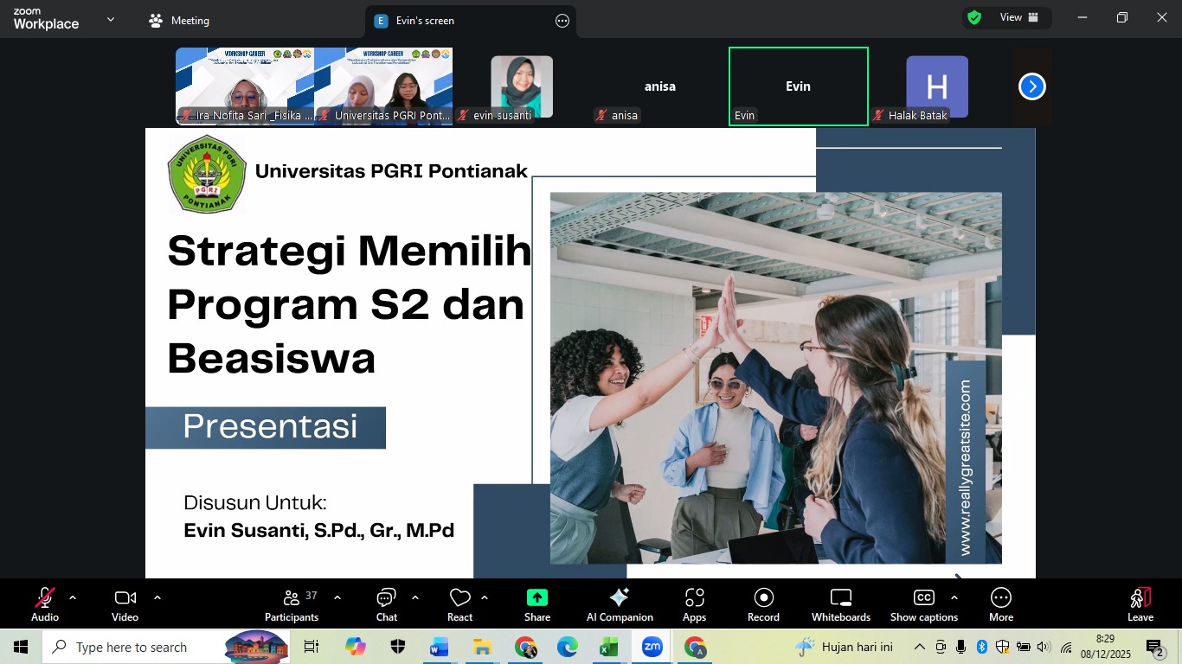Expand the video options arrow

[157, 597]
